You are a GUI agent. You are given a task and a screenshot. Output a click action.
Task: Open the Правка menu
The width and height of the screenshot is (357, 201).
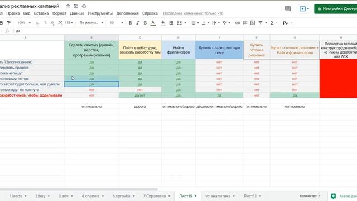13,13
